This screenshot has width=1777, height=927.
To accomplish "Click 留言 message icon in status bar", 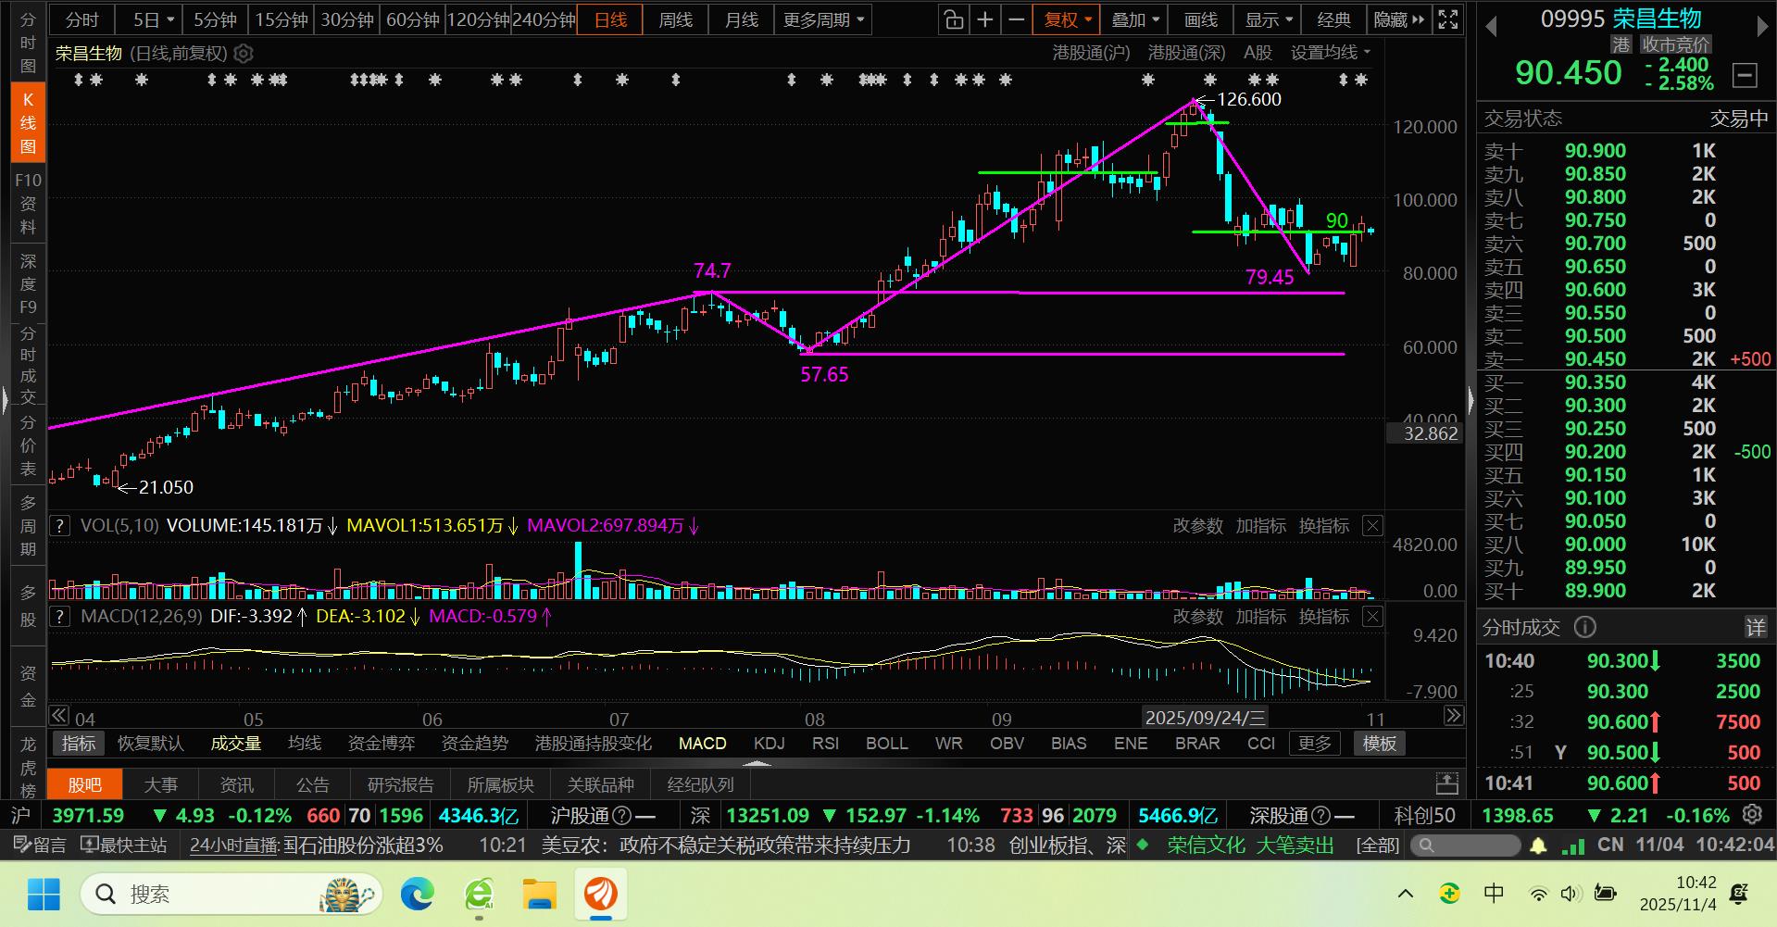I will (x=38, y=845).
